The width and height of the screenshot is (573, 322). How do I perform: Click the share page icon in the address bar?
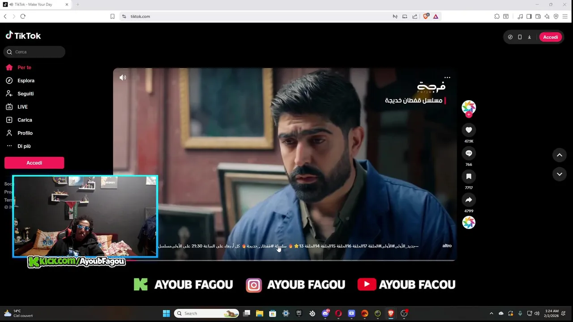click(x=415, y=16)
